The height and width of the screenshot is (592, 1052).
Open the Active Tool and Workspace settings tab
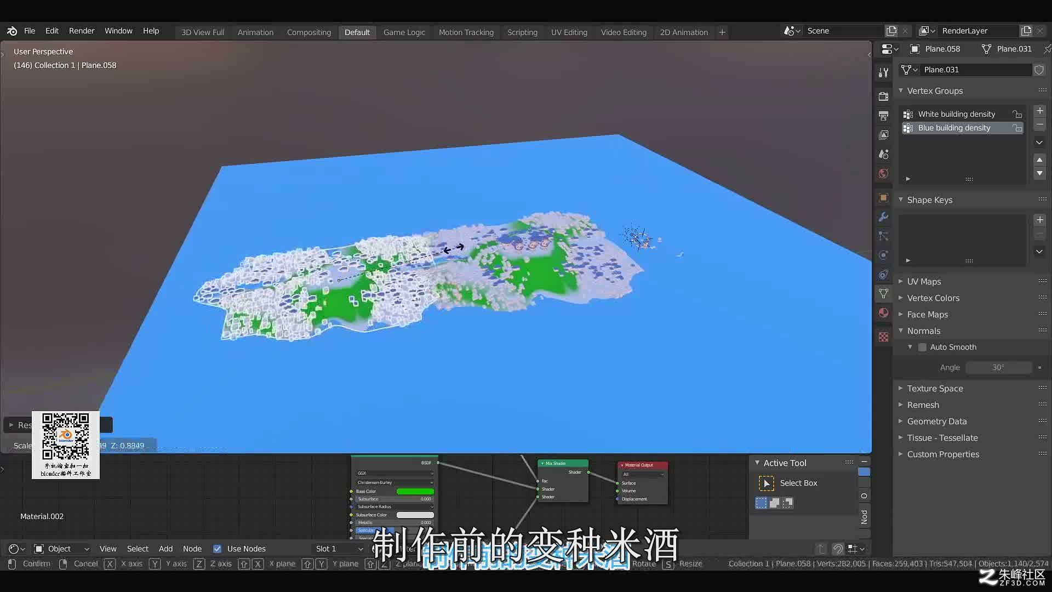883,72
